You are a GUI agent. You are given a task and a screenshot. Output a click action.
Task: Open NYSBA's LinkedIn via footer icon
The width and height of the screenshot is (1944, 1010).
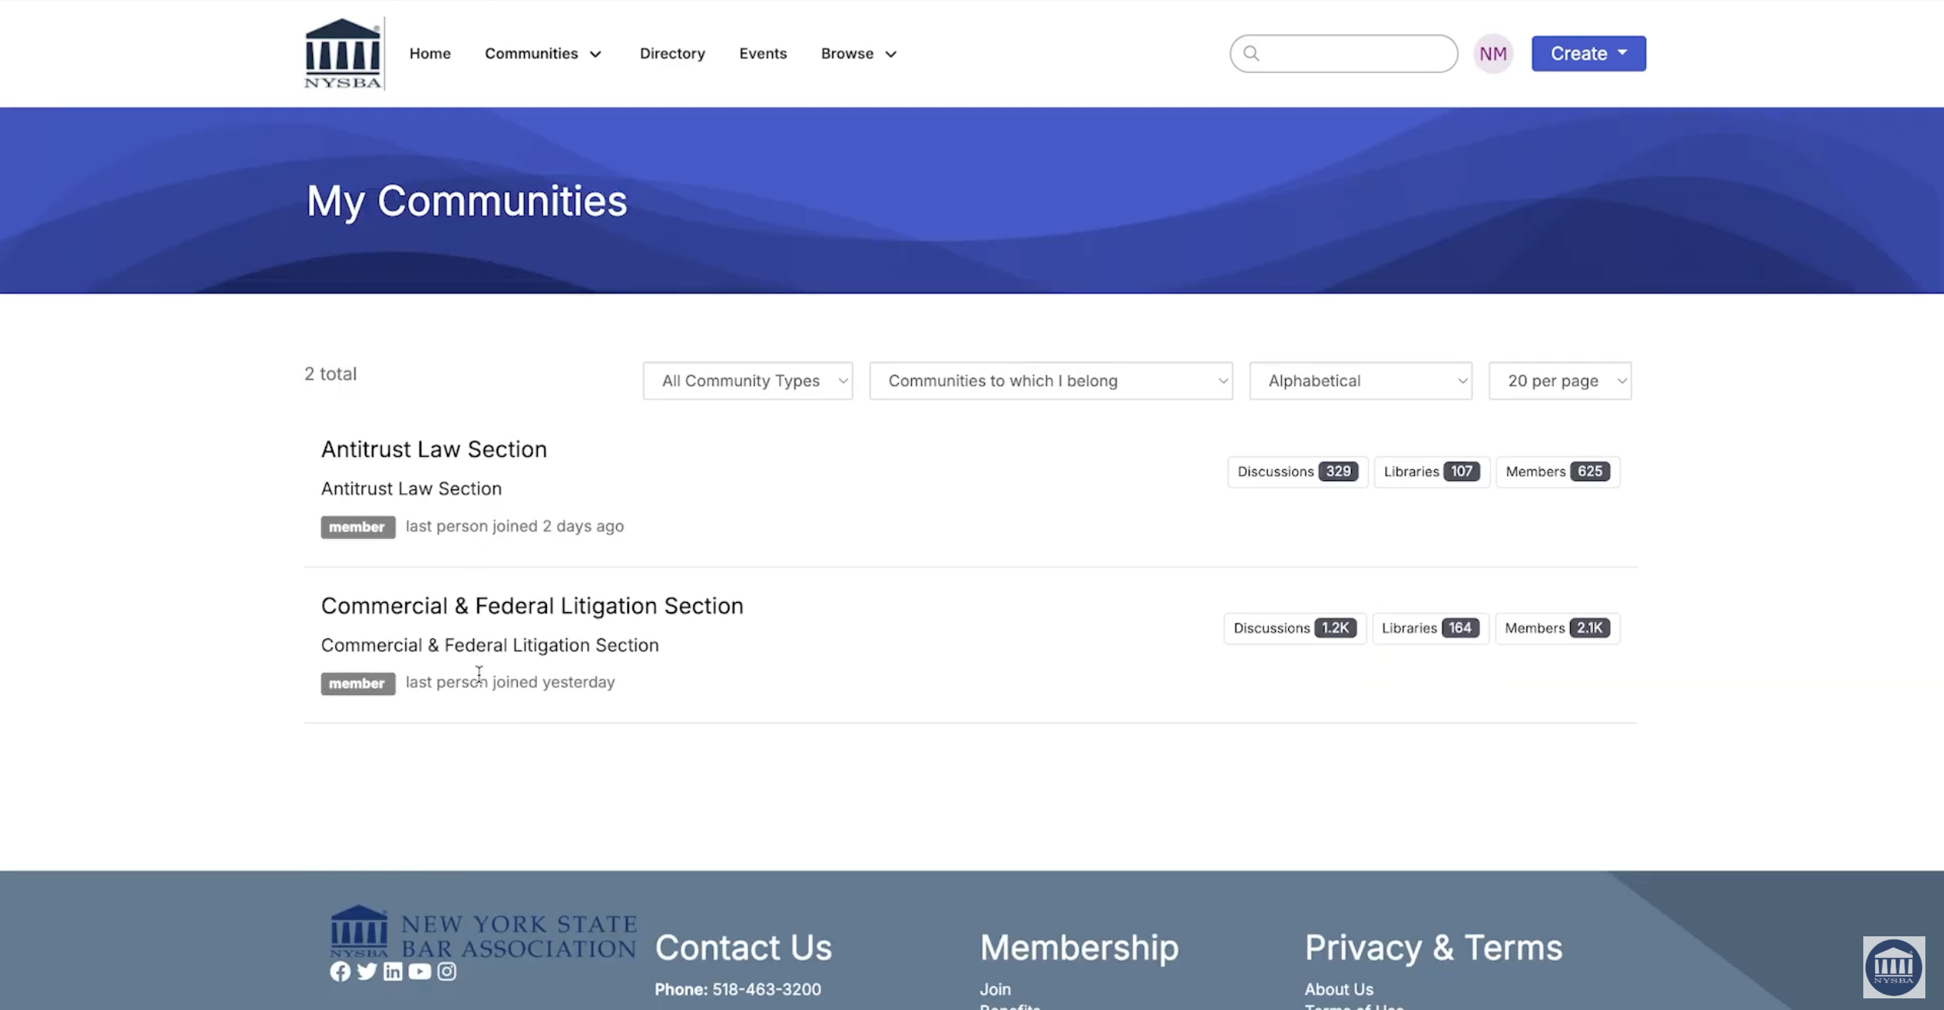point(393,971)
